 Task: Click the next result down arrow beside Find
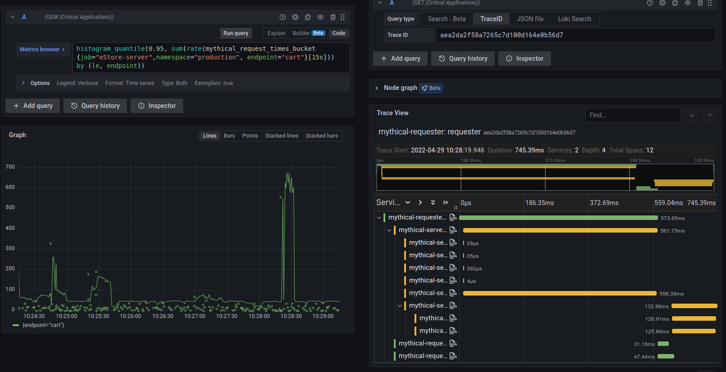click(692, 115)
